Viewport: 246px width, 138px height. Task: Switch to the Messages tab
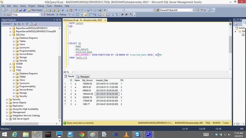(x=83, y=77)
